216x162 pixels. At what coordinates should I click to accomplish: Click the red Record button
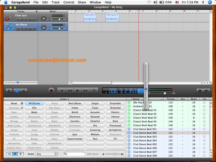pyautogui.click(x=51, y=91)
